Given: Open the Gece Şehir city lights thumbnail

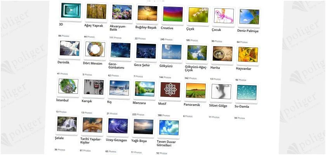Looking at the screenshot, I should tap(146, 51).
